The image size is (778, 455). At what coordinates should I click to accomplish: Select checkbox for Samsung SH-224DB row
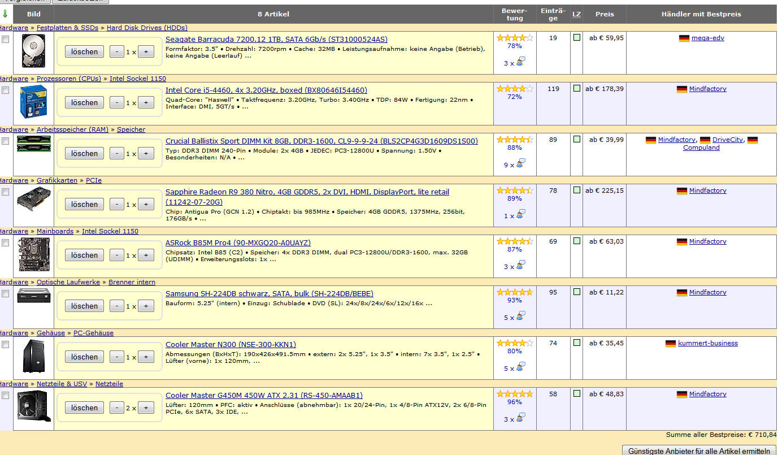(6, 293)
